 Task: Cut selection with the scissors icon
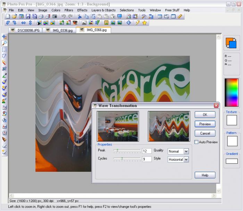tap(79, 16)
